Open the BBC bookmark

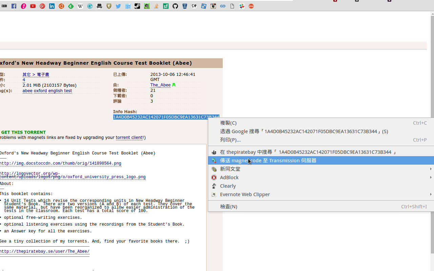pyautogui.click(x=4, y=6)
